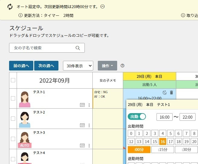Click the search magnifier icon
198x164 pixels.
point(78,48)
